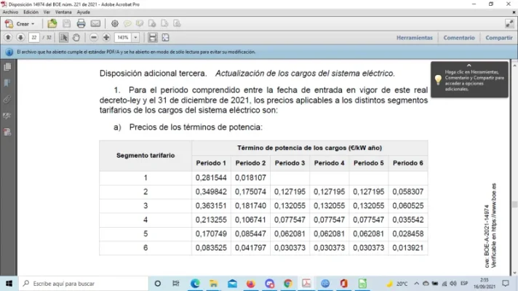Image resolution: width=518 pixels, height=291 pixels.
Task: Activate the text selection cursor tool
Action: pos(63,38)
